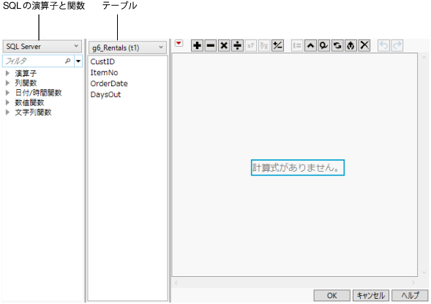431x304 pixels.
Task: Select the 日付/時間関数 tree label
Action: (x=38, y=93)
